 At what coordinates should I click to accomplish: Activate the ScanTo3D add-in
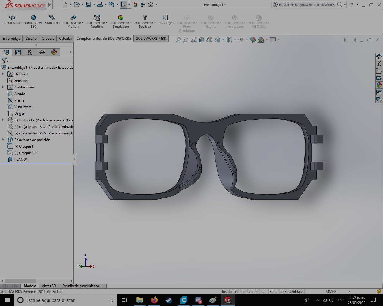pyautogui.click(x=52, y=20)
